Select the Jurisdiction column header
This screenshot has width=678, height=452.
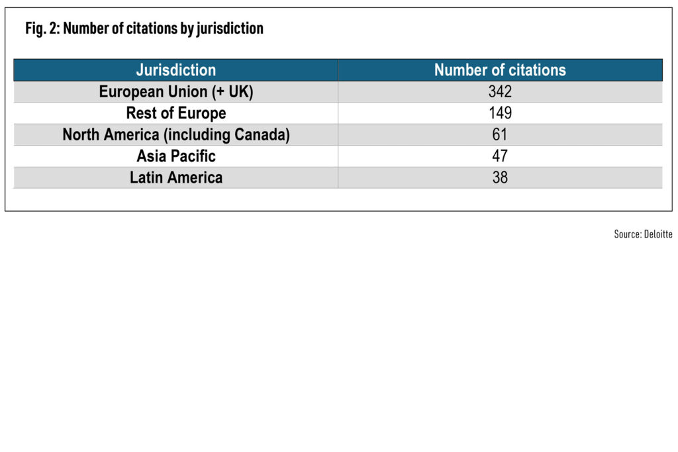[175, 70]
